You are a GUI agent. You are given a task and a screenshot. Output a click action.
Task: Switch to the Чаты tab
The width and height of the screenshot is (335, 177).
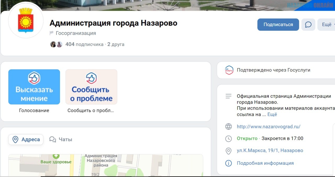[x=61, y=140]
